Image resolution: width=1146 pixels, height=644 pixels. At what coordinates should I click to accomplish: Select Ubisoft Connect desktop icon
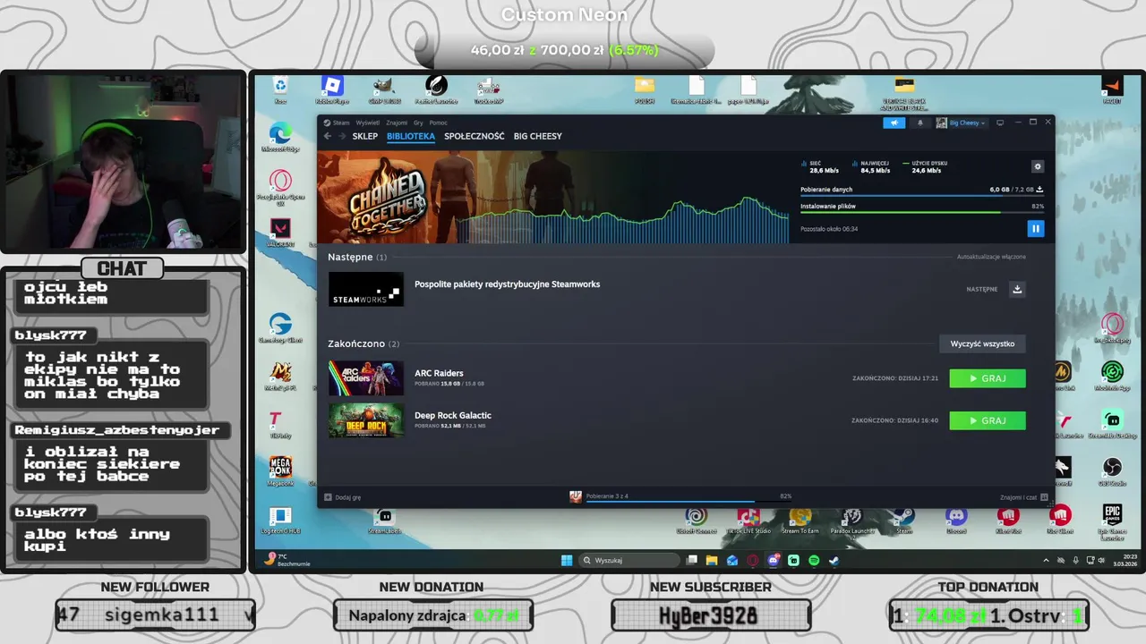(696, 520)
